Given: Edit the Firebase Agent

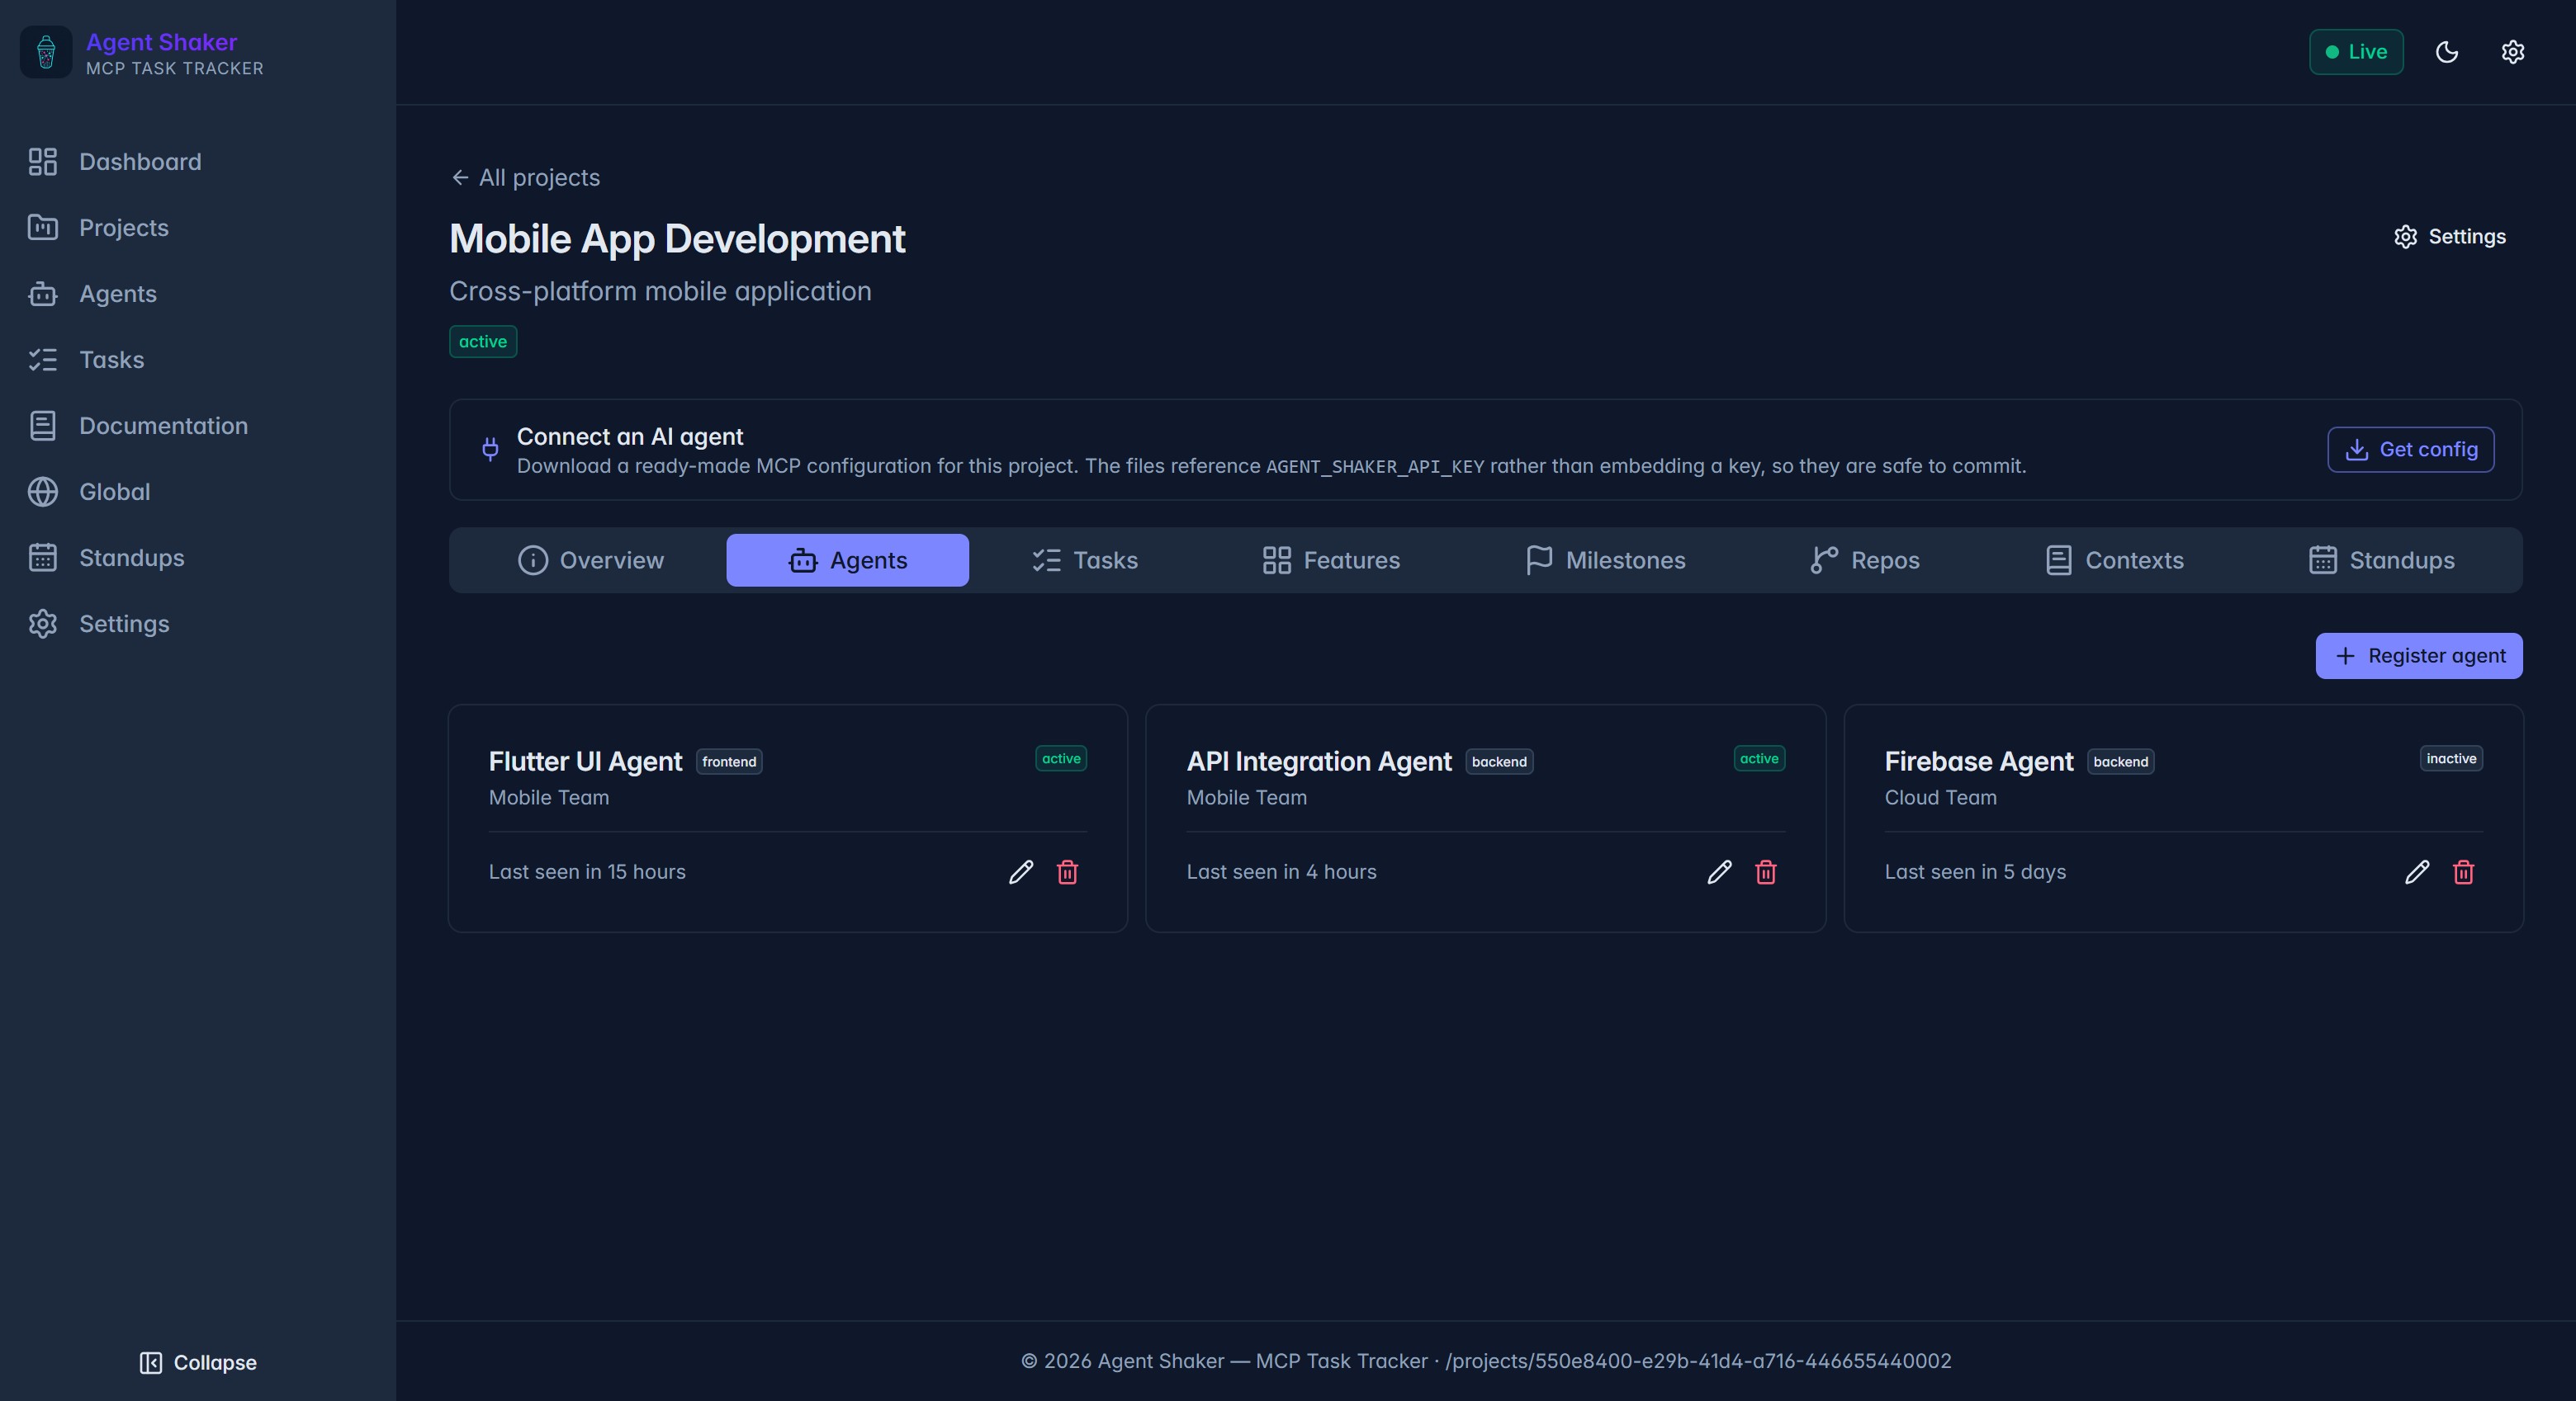Looking at the screenshot, I should click(x=2417, y=872).
